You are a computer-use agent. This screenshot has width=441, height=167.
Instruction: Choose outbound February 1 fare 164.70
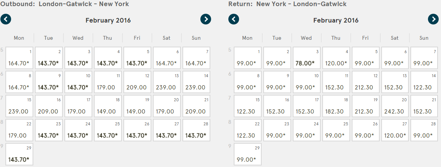[20, 58]
